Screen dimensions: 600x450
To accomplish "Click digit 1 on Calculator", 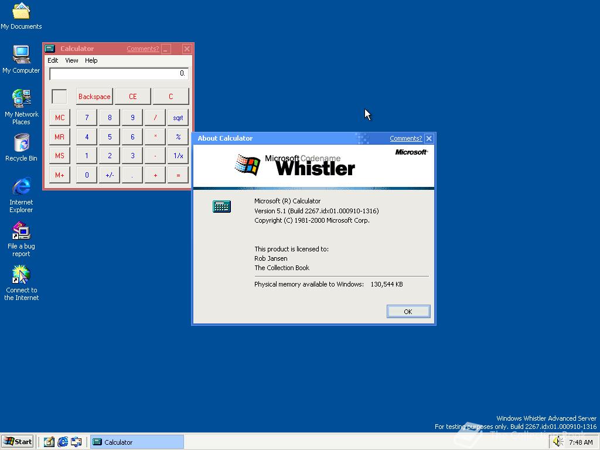I will click(87, 156).
